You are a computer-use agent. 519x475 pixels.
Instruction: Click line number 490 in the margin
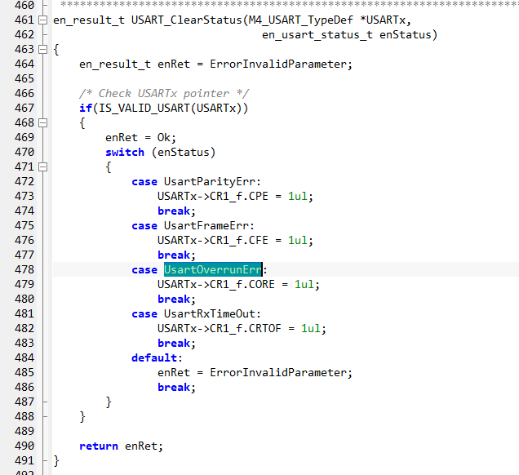click(x=24, y=446)
